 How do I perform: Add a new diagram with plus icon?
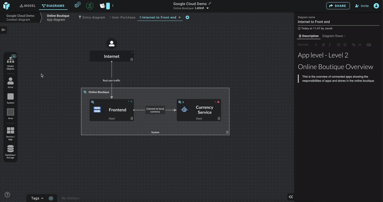187,17
